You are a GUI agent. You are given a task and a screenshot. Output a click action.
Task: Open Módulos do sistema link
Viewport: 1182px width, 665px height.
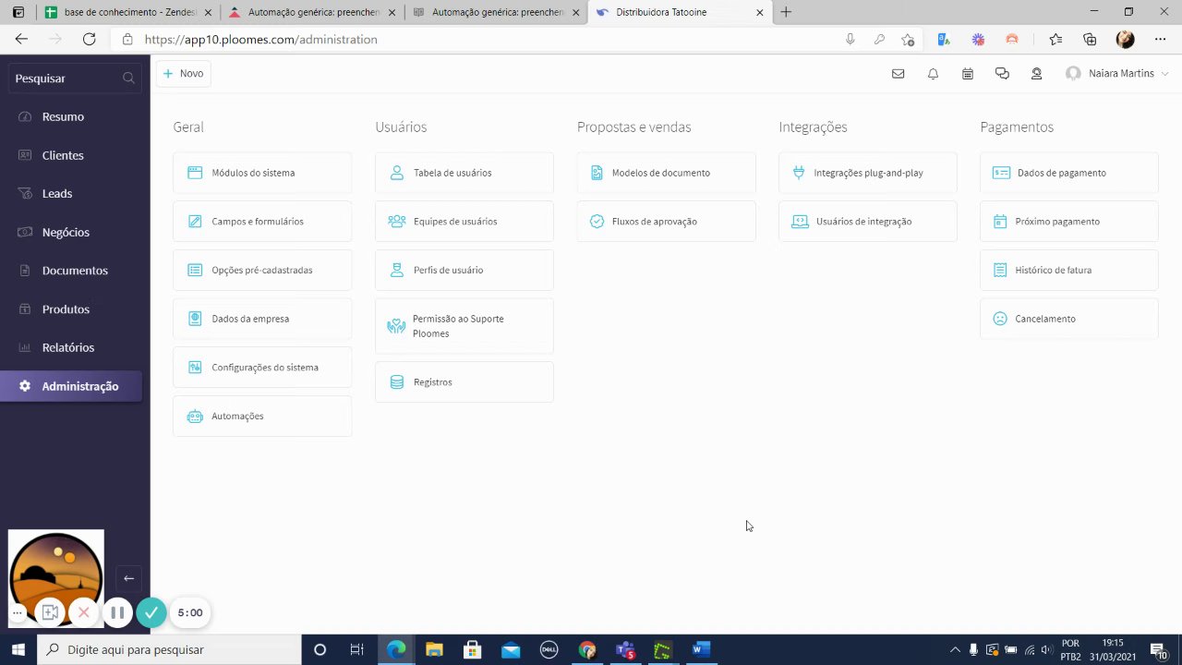[x=262, y=173]
